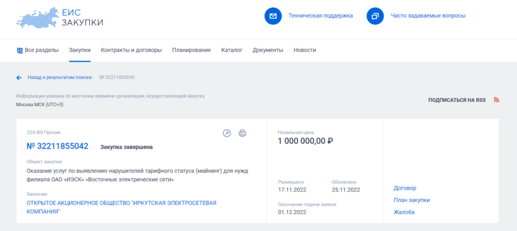Open purchase number 32211855042 link
The image size is (517, 231).
pos(57,146)
